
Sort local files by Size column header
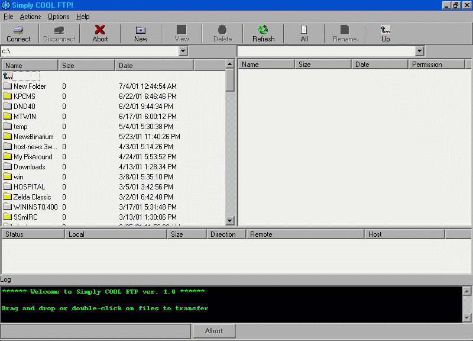tap(86, 65)
